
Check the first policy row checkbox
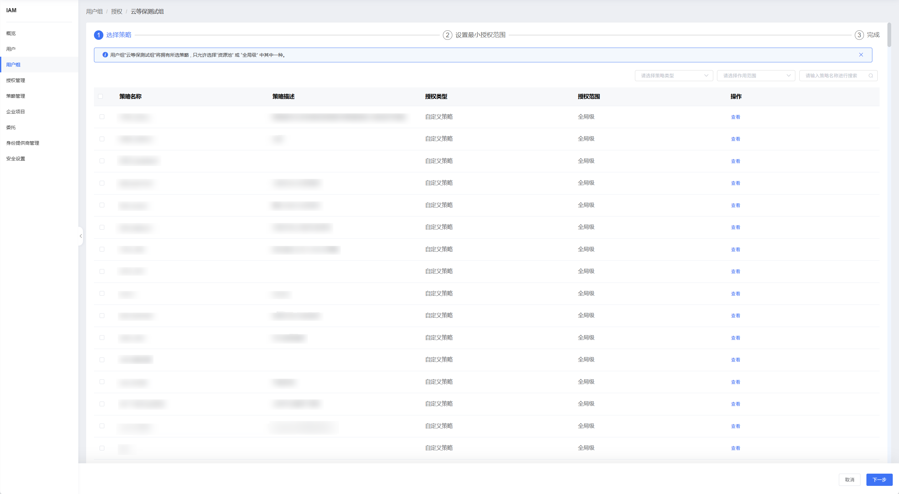point(102,117)
